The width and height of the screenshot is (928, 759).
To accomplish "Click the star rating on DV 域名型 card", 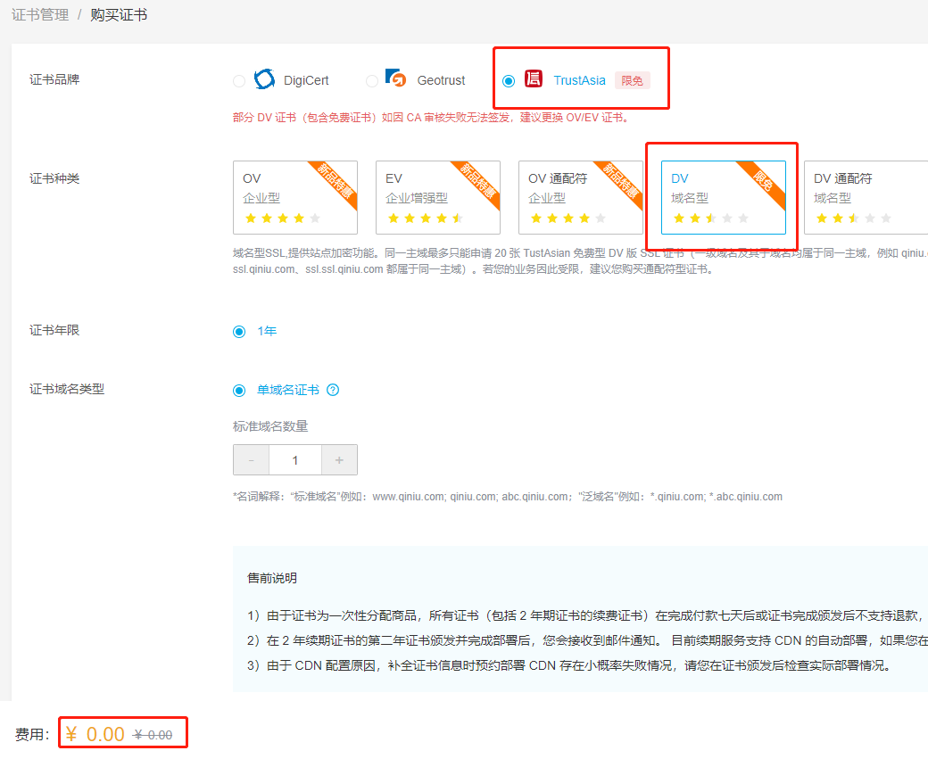I will 711,219.
